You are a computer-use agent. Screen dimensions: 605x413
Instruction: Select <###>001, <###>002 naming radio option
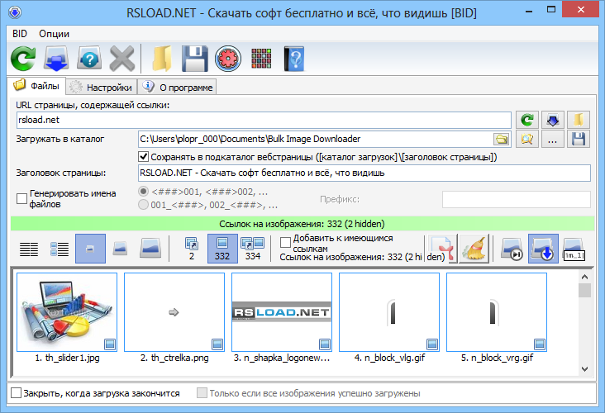143,192
